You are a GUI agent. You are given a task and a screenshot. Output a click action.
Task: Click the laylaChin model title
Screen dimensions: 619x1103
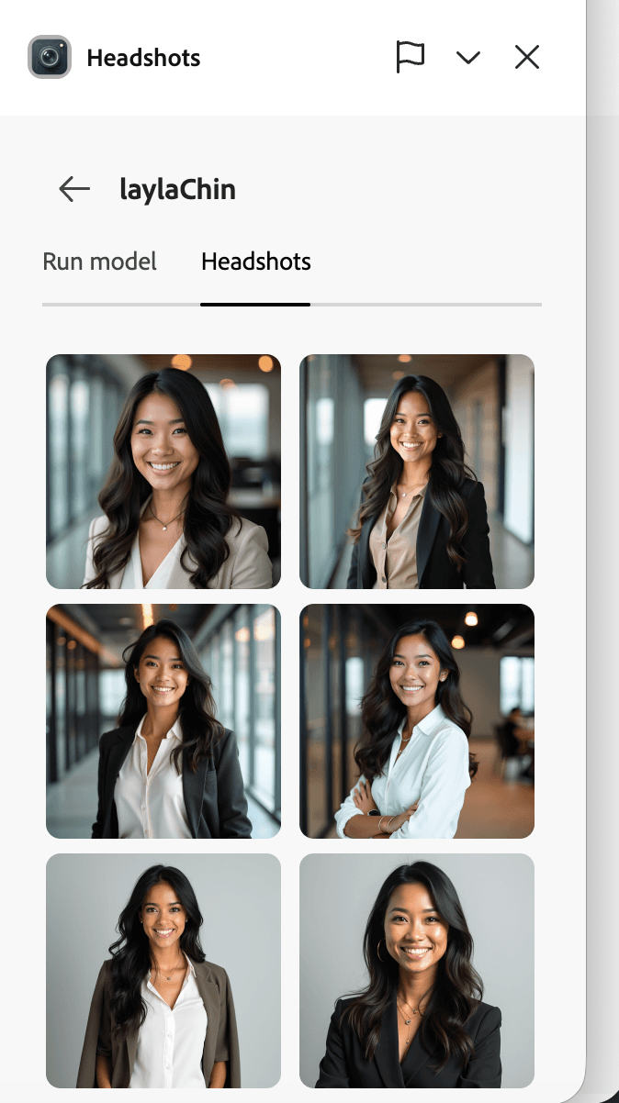177,190
